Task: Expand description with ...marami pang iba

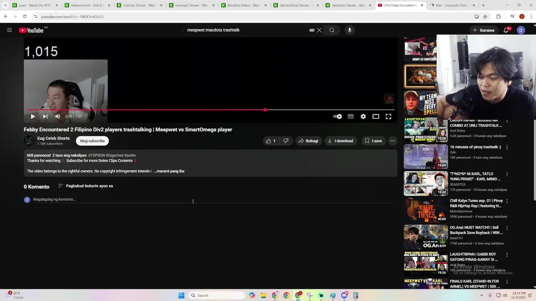Action: (x=169, y=171)
